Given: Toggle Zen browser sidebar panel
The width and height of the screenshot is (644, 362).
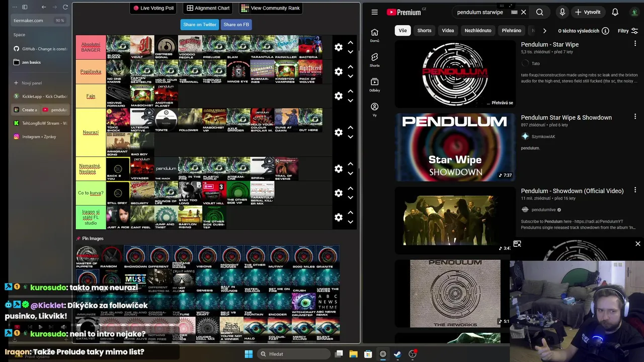Looking at the screenshot, I should click(25, 7).
